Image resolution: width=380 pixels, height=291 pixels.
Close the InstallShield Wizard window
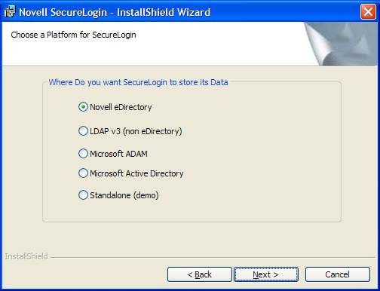click(x=368, y=11)
